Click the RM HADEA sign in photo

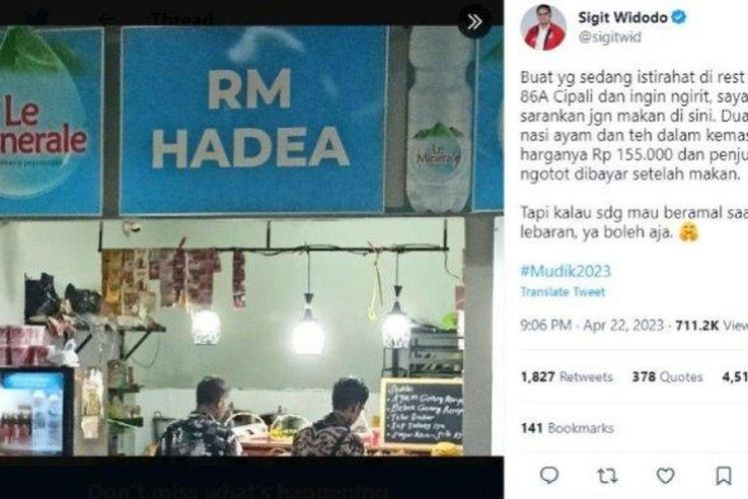251,120
